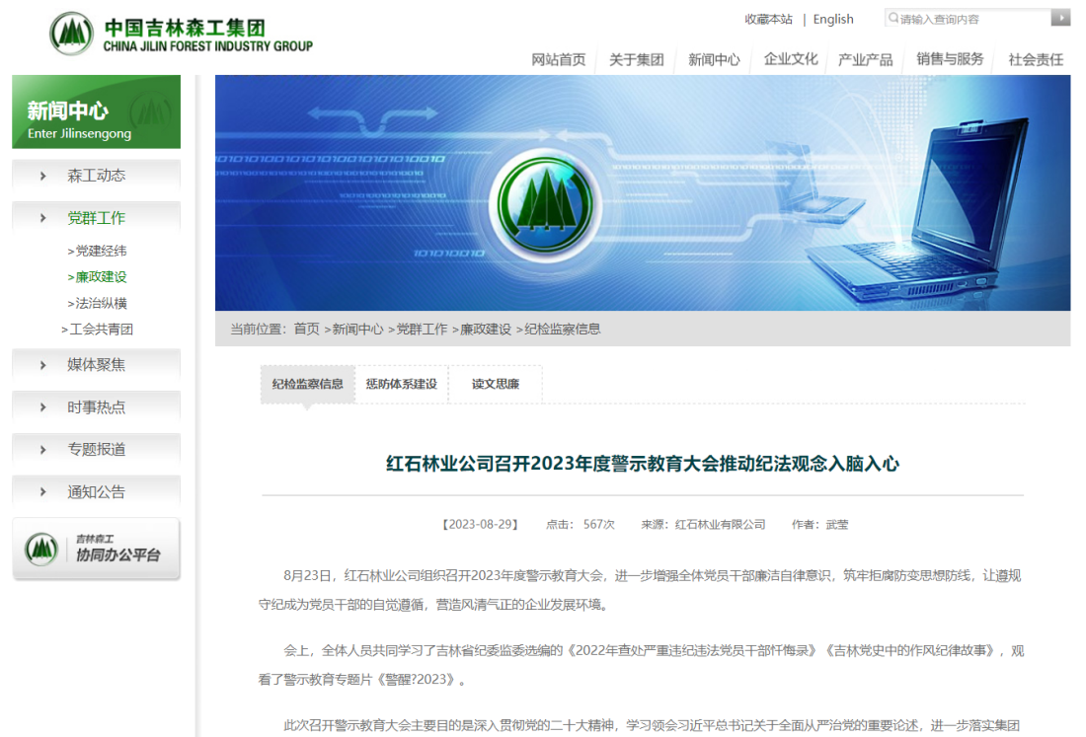
Task: Switch to the 读文思廉 tab
Action: (495, 384)
